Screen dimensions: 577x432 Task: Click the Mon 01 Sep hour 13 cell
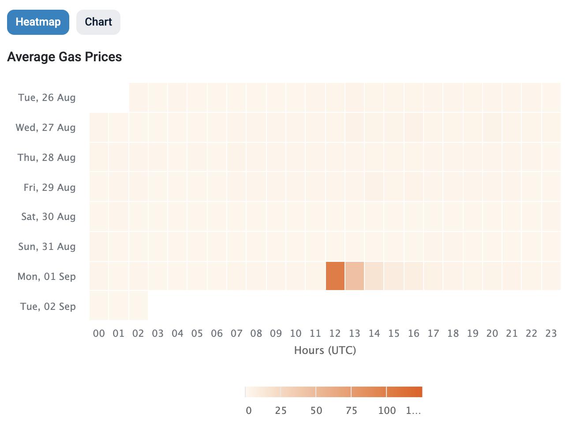tap(355, 276)
